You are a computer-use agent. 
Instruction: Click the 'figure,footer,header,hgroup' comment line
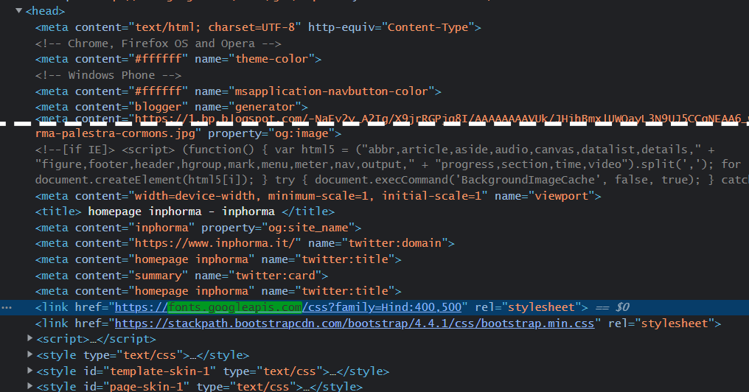point(388,164)
